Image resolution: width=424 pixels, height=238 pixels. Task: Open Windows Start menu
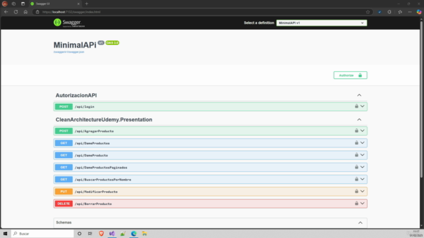[x=5, y=233]
